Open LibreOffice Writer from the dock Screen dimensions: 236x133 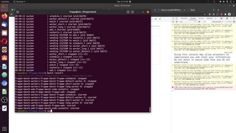[4, 66]
